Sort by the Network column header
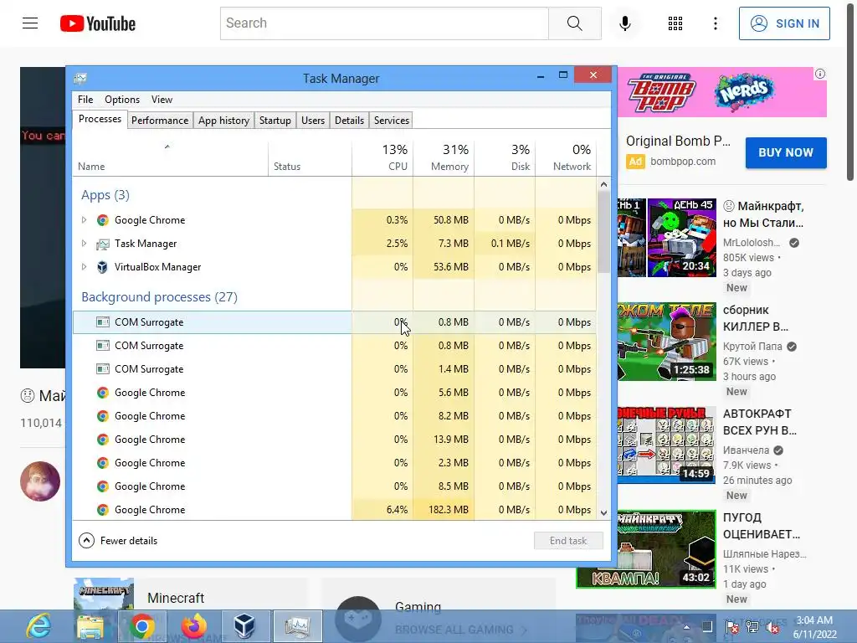The height and width of the screenshot is (643, 857). pos(566,158)
